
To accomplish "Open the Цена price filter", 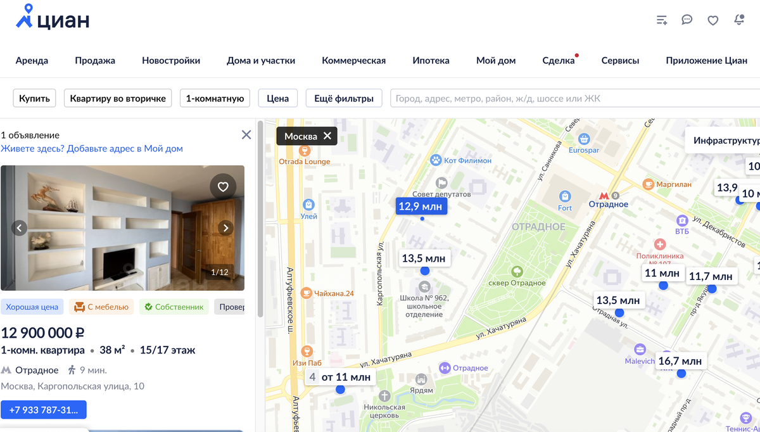I will (x=278, y=98).
